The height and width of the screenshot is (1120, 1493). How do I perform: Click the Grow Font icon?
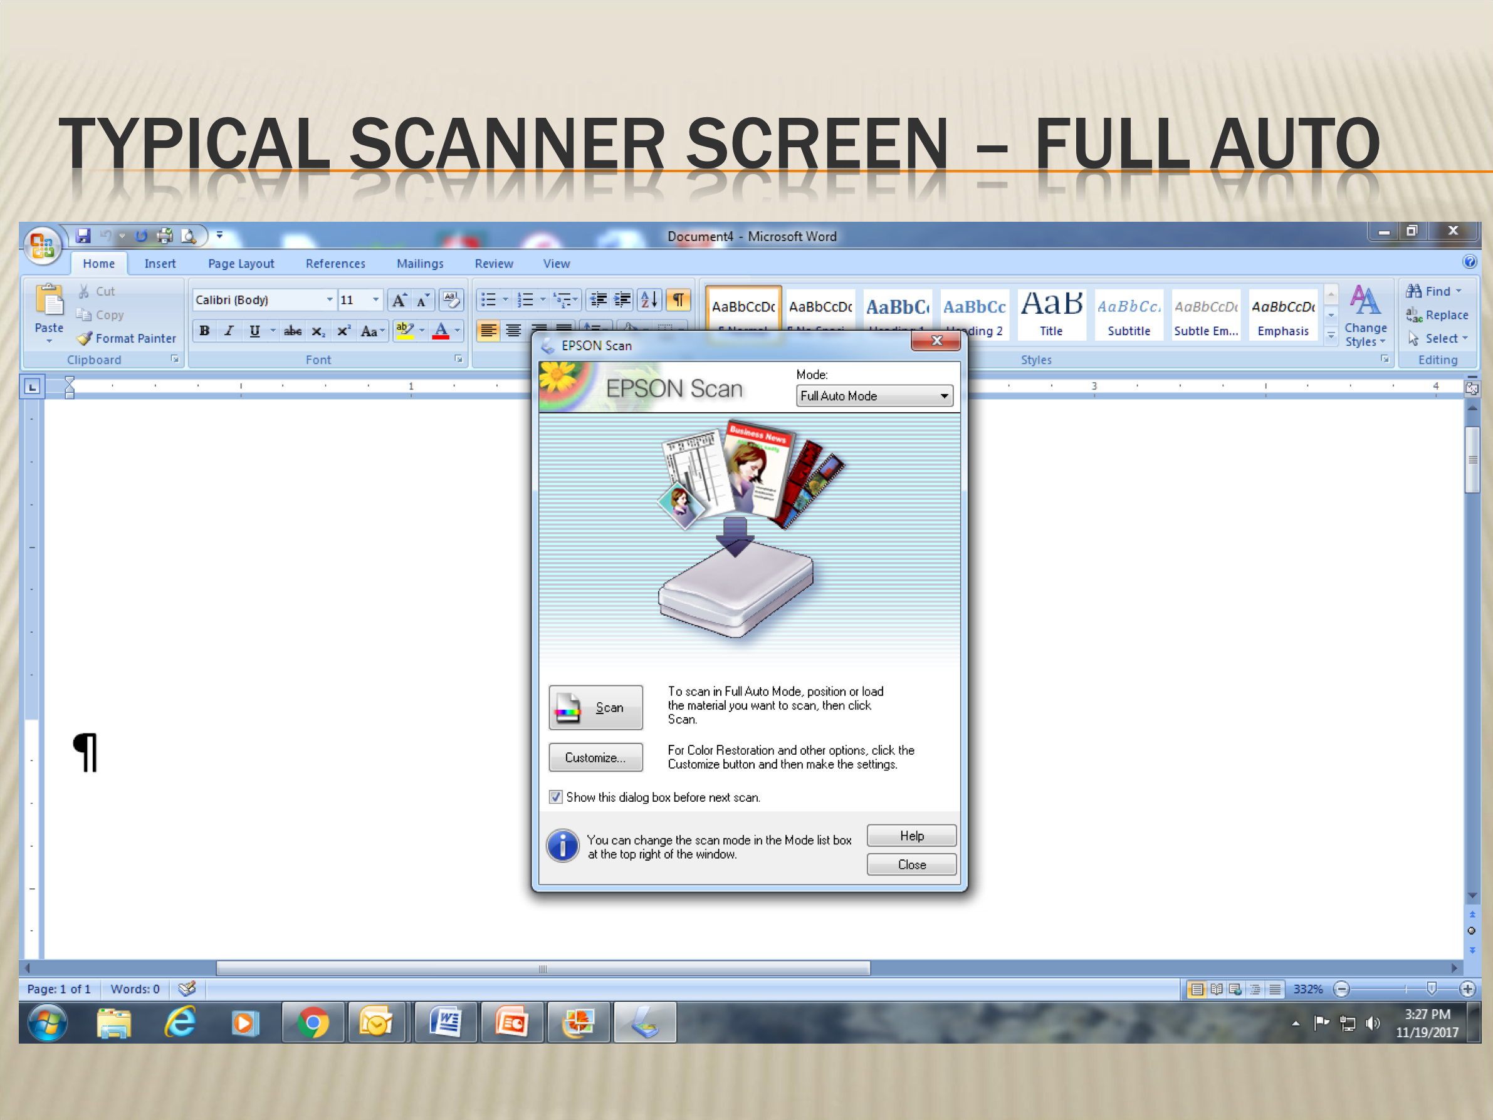[399, 299]
